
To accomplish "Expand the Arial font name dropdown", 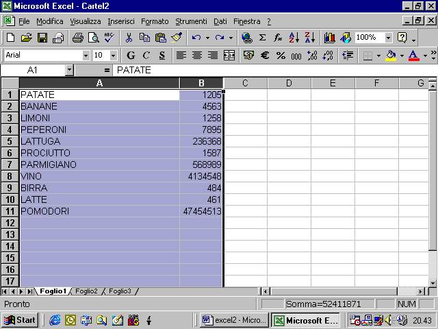I will [86, 56].
